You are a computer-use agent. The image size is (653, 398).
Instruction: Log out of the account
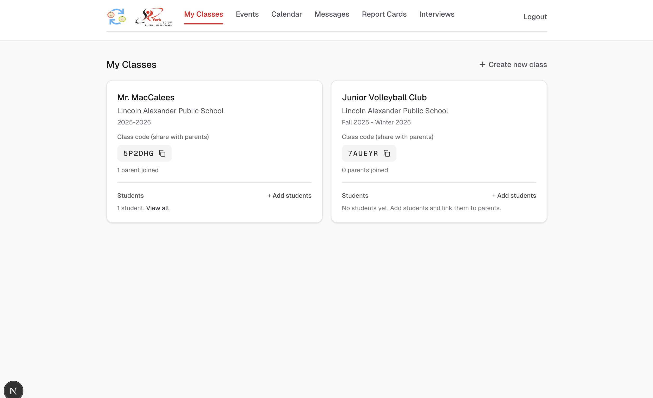535,17
